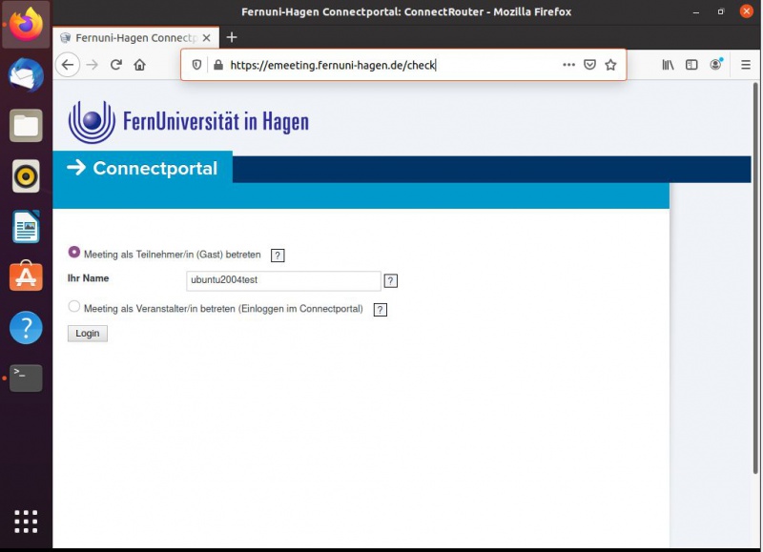Screen dimensions: 763x552
Task: Click the Ihr Name text field
Action: (x=283, y=280)
